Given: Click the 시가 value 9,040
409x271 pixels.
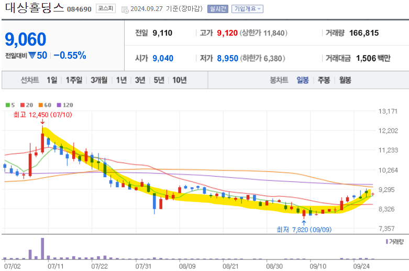Looking at the screenshot, I should tap(163, 58).
